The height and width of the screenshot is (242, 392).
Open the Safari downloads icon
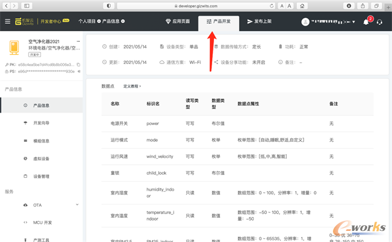[x=348, y=6]
